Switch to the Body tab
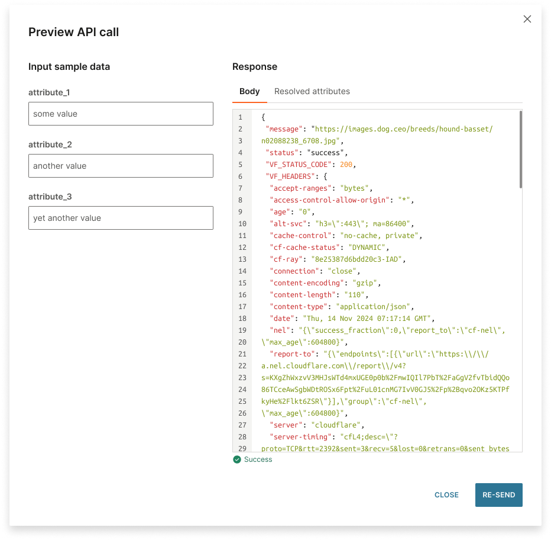 point(249,92)
